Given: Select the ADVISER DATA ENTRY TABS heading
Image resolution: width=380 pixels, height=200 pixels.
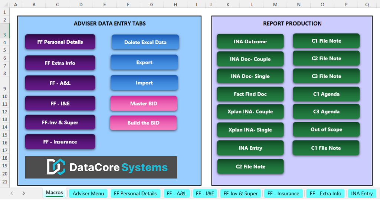Looking at the screenshot, I should tap(110, 23).
